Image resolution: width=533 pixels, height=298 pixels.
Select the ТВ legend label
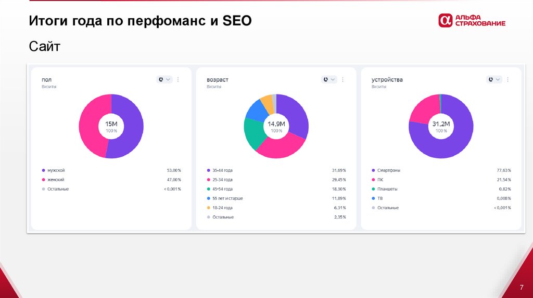coord(380,198)
